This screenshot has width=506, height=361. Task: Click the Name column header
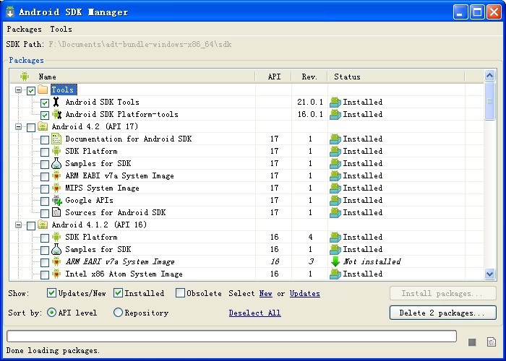pos(132,77)
